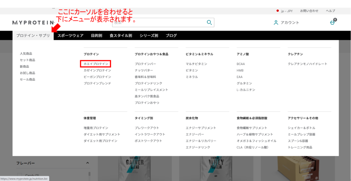
Task: Choose ビーガンプロテイン from the menu
Action: pyautogui.click(x=97, y=77)
